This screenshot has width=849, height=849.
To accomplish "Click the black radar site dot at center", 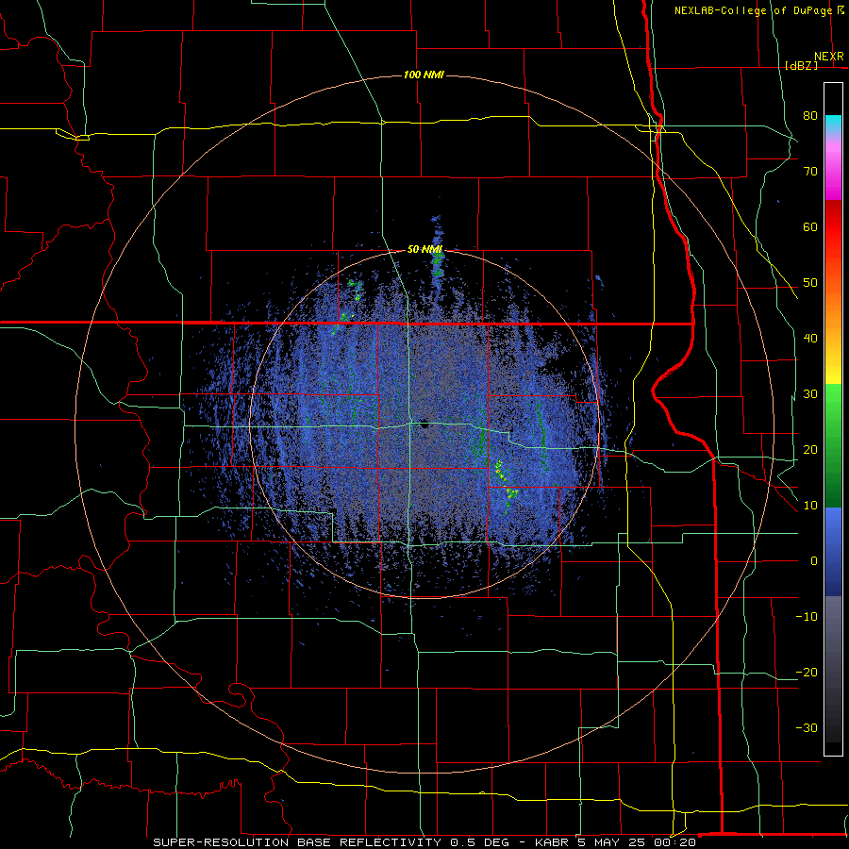I will [x=424, y=426].
